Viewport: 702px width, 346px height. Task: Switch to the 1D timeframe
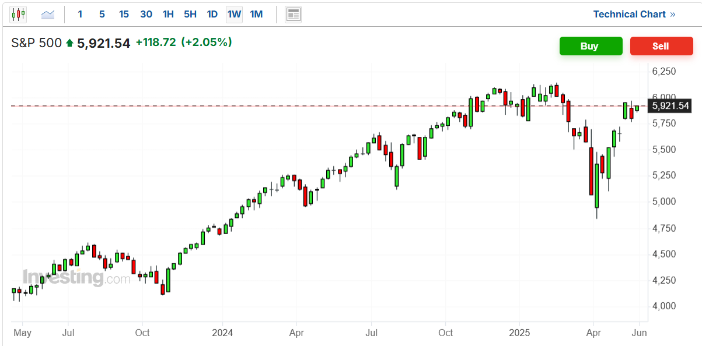click(x=212, y=15)
